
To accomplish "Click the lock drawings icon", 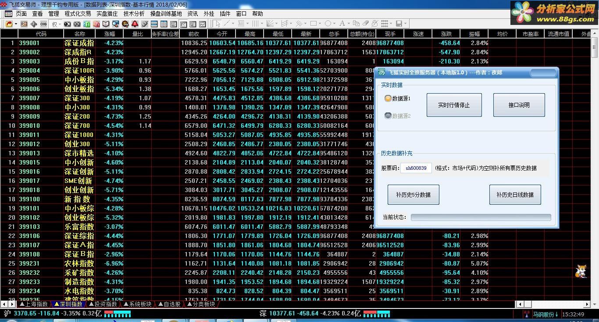I will (x=375, y=24).
